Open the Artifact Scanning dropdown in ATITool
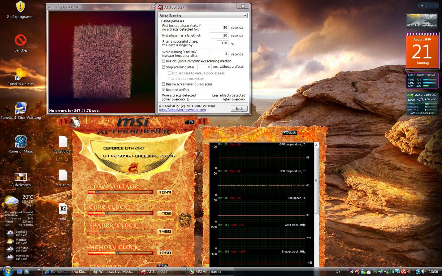The width and height of the screenshot is (442, 276). pyautogui.click(x=203, y=15)
